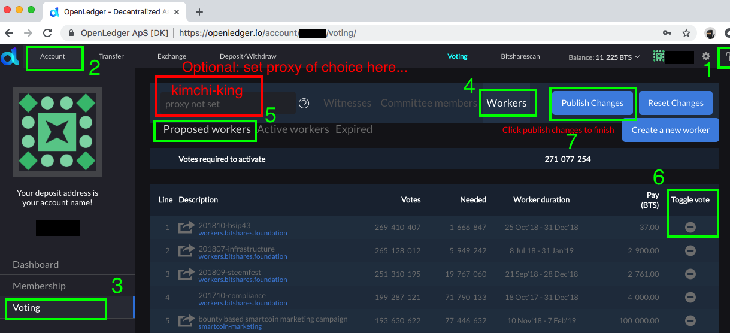Select the Active workers sub-tab
The height and width of the screenshot is (333, 730).
pos(293,129)
